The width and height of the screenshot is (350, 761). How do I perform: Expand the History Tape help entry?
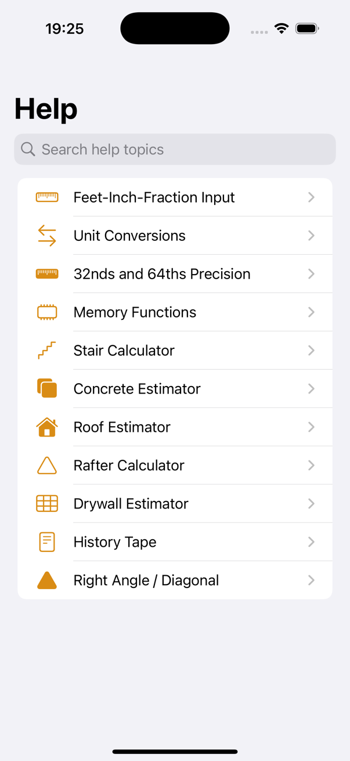tap(312, 542)
